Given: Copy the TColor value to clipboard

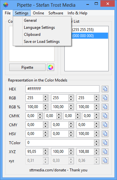Looking at the screenshot, I should 105,143.
